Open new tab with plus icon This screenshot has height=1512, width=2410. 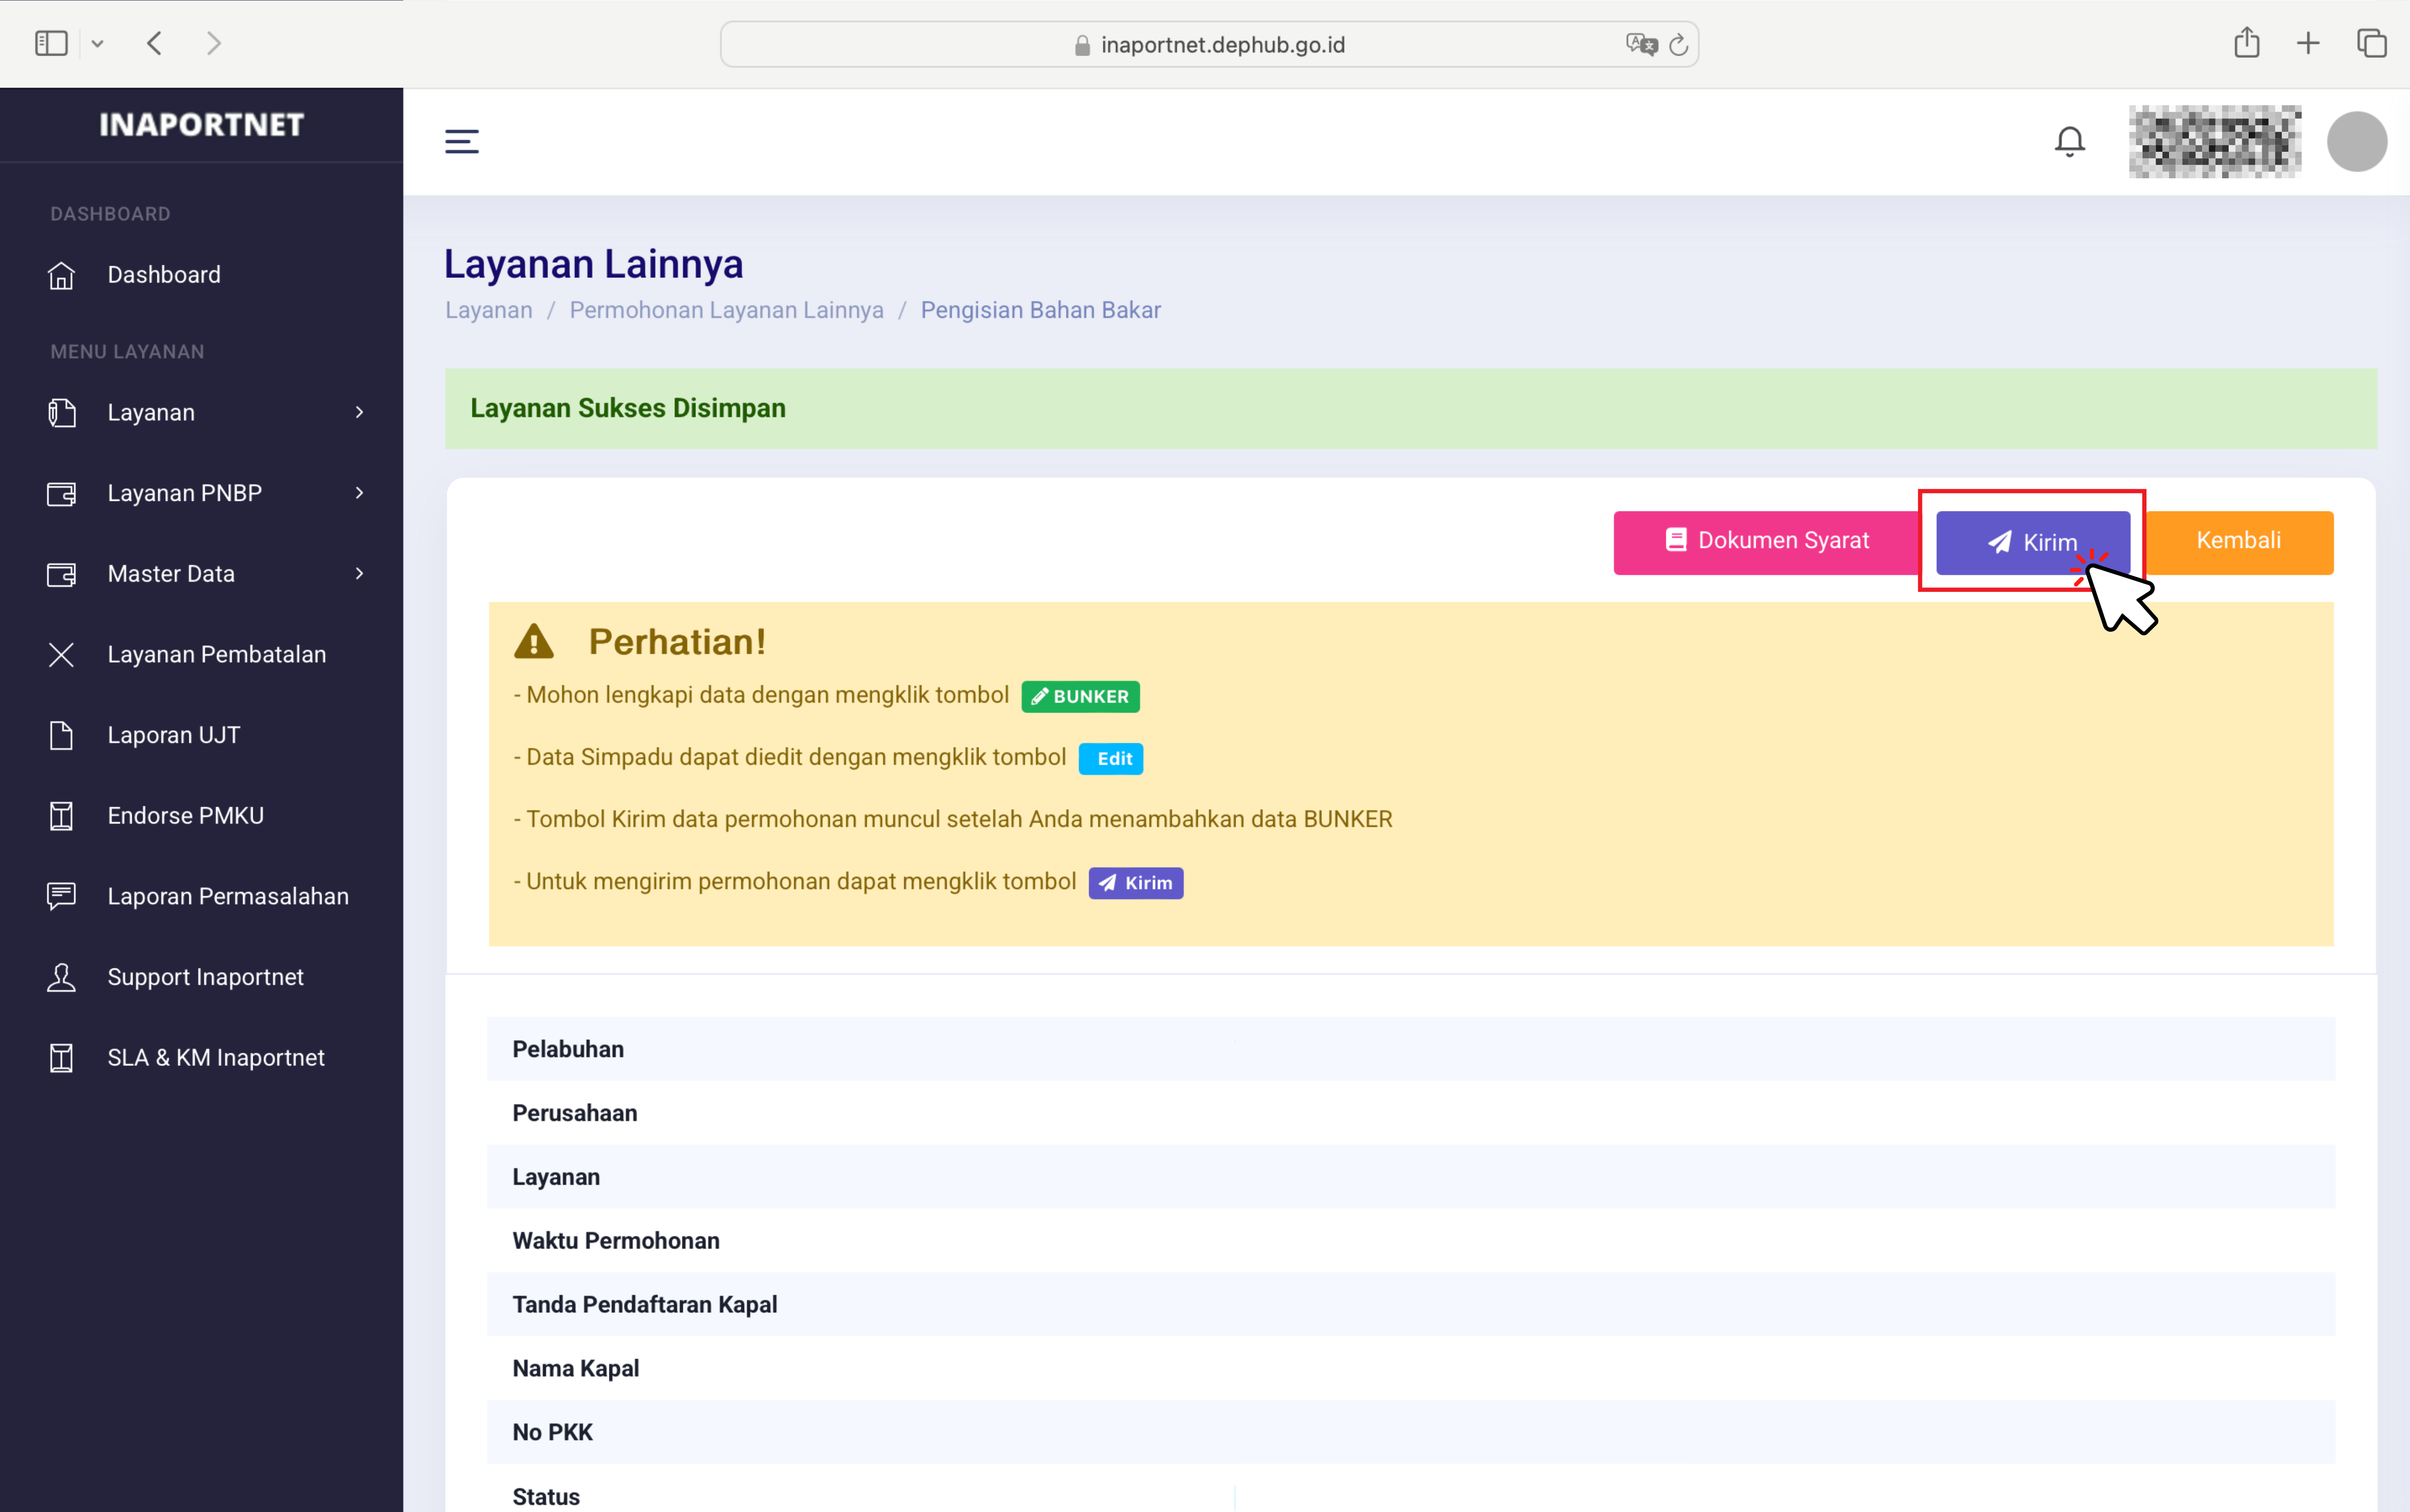tap(2308, 43)
